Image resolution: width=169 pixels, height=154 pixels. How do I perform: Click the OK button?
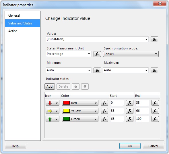click(130, 146)
